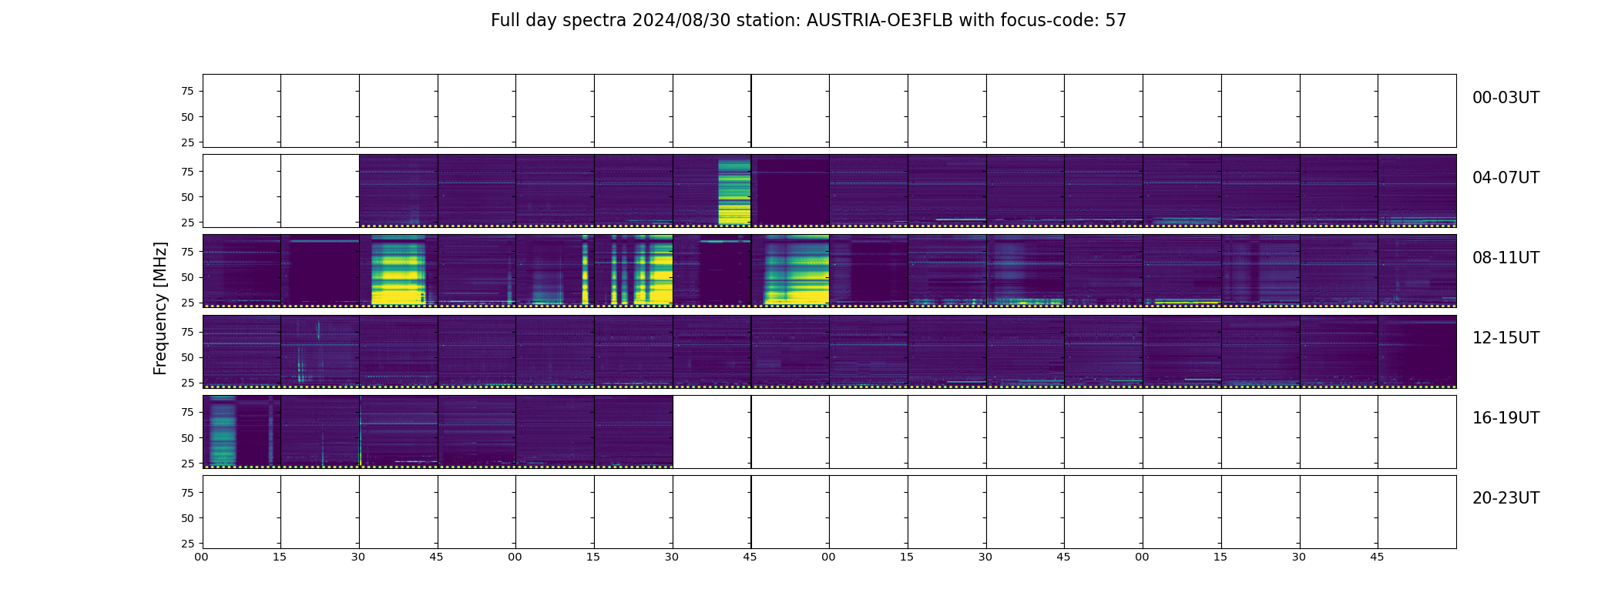Click the 50 tick label of the 00-03UT row
The width and height of the screenshot is (1618, 616).
[187, 117]
